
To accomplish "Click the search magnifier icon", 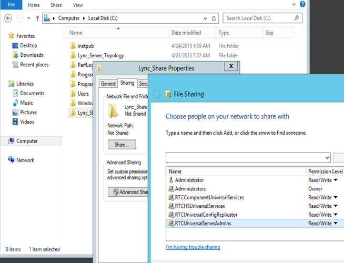I will click(297, 18).
